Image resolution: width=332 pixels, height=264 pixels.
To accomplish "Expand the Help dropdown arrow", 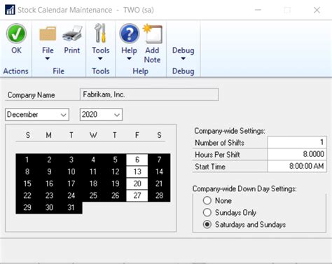I will pyautogui.click(x=129, y=59).
